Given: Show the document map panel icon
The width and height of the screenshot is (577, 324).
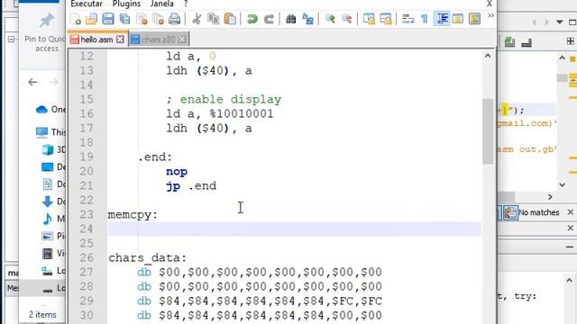Looking at the screenshot, I should click(x=475, y=19).
